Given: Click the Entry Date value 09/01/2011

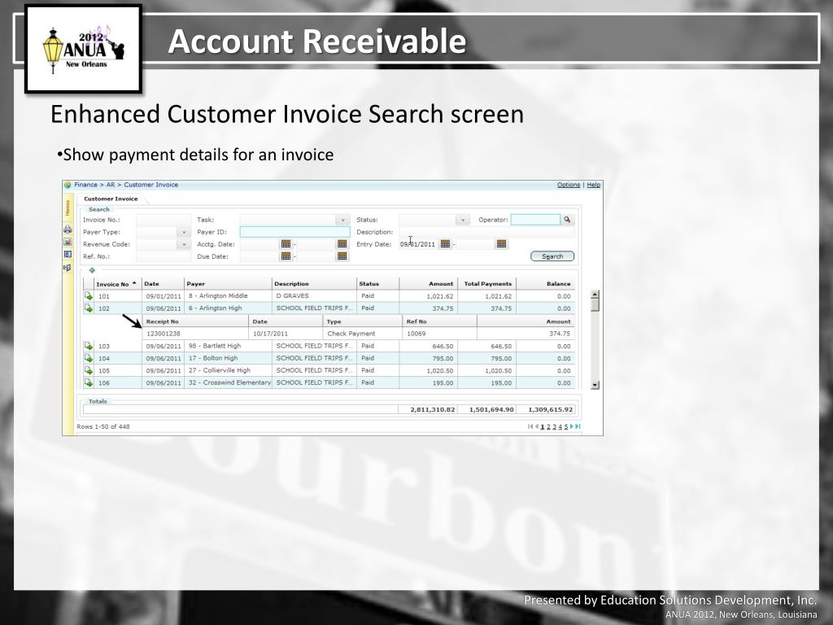Looking at the screenshot, I should tap(417, 244).
